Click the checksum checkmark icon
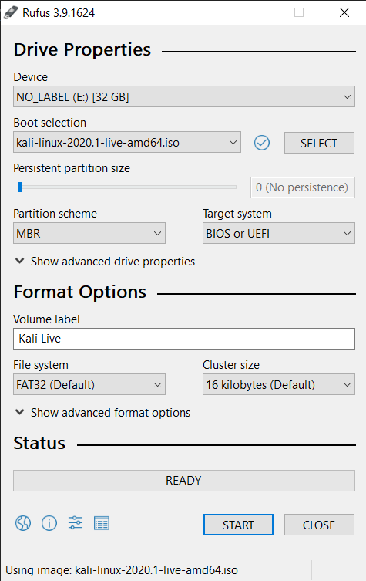 click(262, 143)
